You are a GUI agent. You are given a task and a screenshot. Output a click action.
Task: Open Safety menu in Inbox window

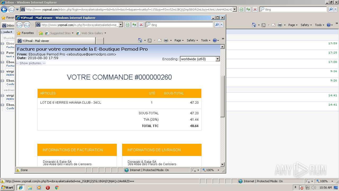(x=306, y=25)
